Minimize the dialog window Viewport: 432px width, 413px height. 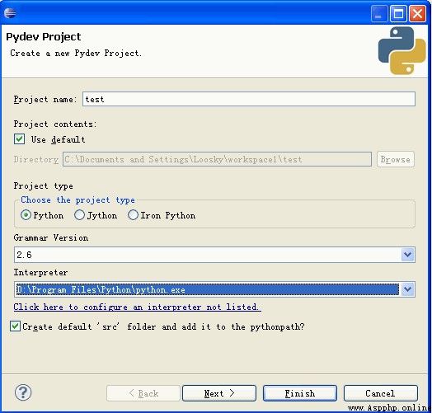tap(379, 13)
